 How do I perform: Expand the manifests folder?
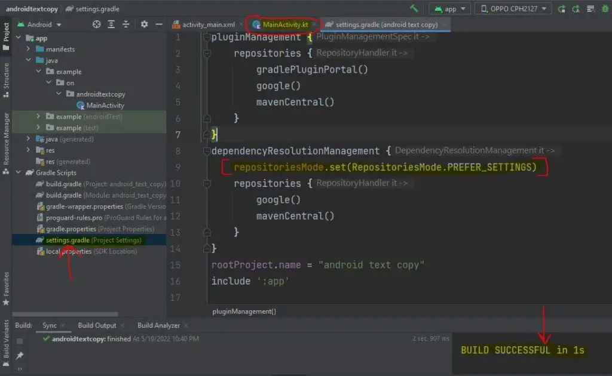(x=28, y=49)
